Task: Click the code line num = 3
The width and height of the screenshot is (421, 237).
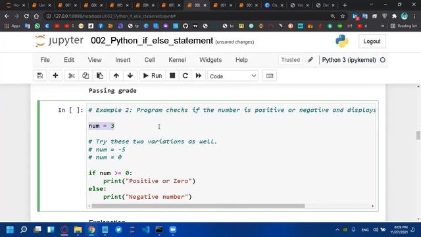Action: click(101, 126)
